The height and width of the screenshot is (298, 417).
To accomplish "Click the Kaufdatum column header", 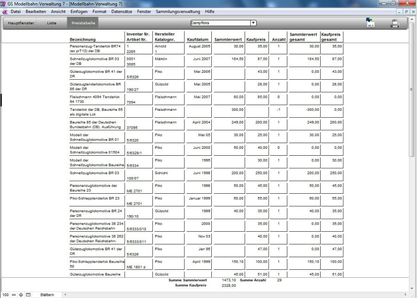I will click(x=197, y=39).
